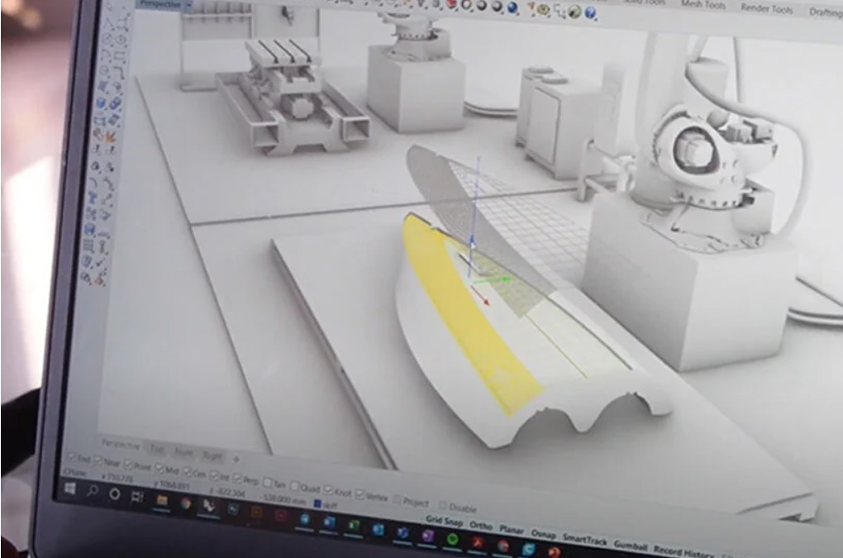843x558 pixels.
Task: Open Cortana circle on the taskbar
Action: coord(115,494)
